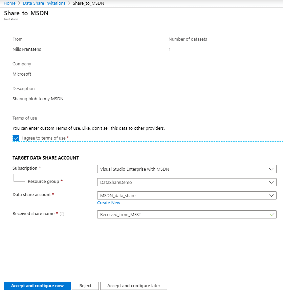Open the Subscription dropdown
Screen dimensions: 283x295
click(x=187, y=169)
